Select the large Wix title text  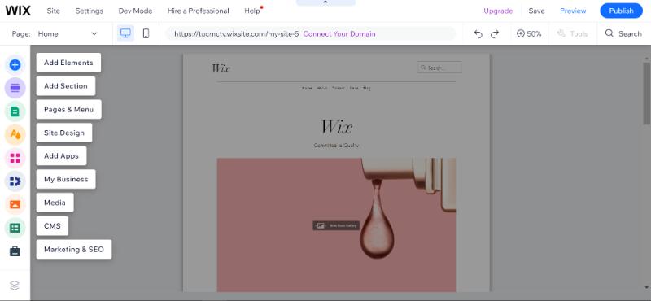[336, 127]
